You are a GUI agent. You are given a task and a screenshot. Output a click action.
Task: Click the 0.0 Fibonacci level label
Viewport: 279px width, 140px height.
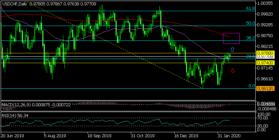click(252, 86)
